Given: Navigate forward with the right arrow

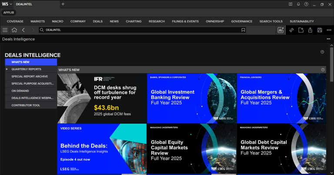Looking at the screenshot, I should coord(33,30).
